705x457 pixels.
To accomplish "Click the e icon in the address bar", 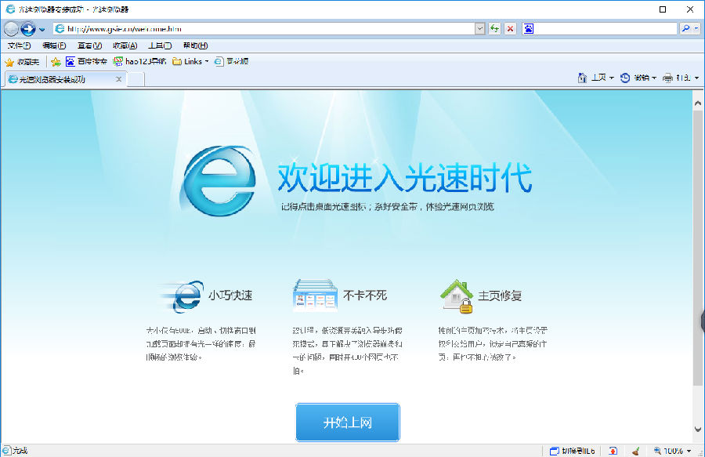I will coord(60,29).
